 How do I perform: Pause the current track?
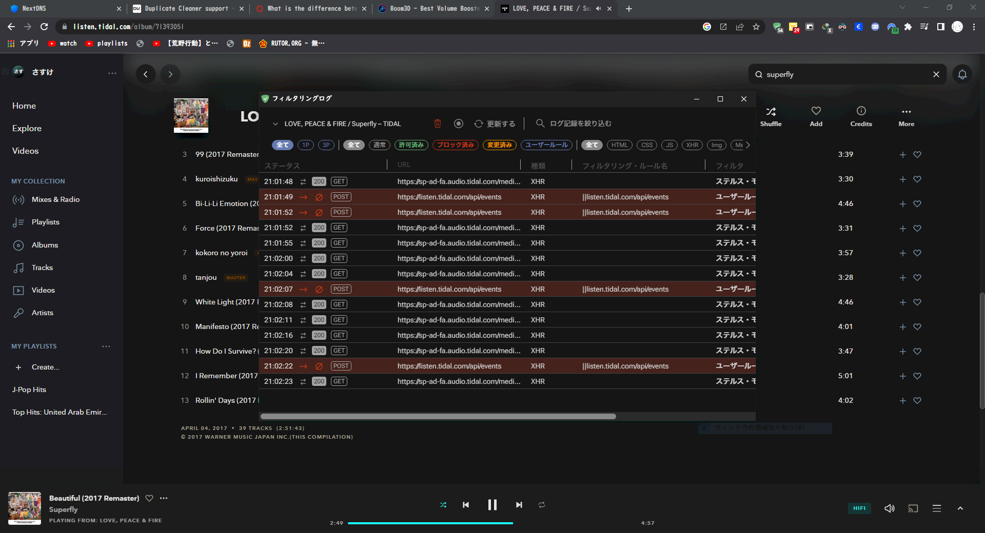coord(493,505)
